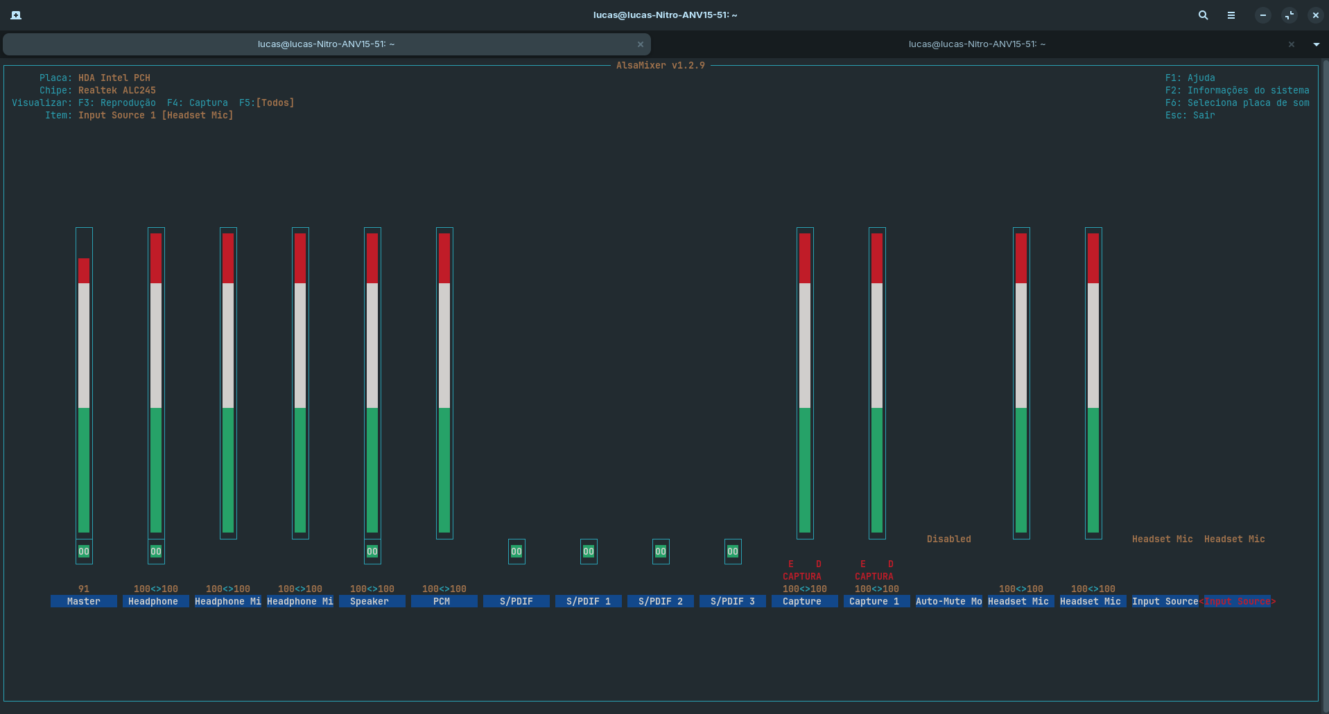
Task: Click the F3 Reprodução view option
Action: coord(117,102)
